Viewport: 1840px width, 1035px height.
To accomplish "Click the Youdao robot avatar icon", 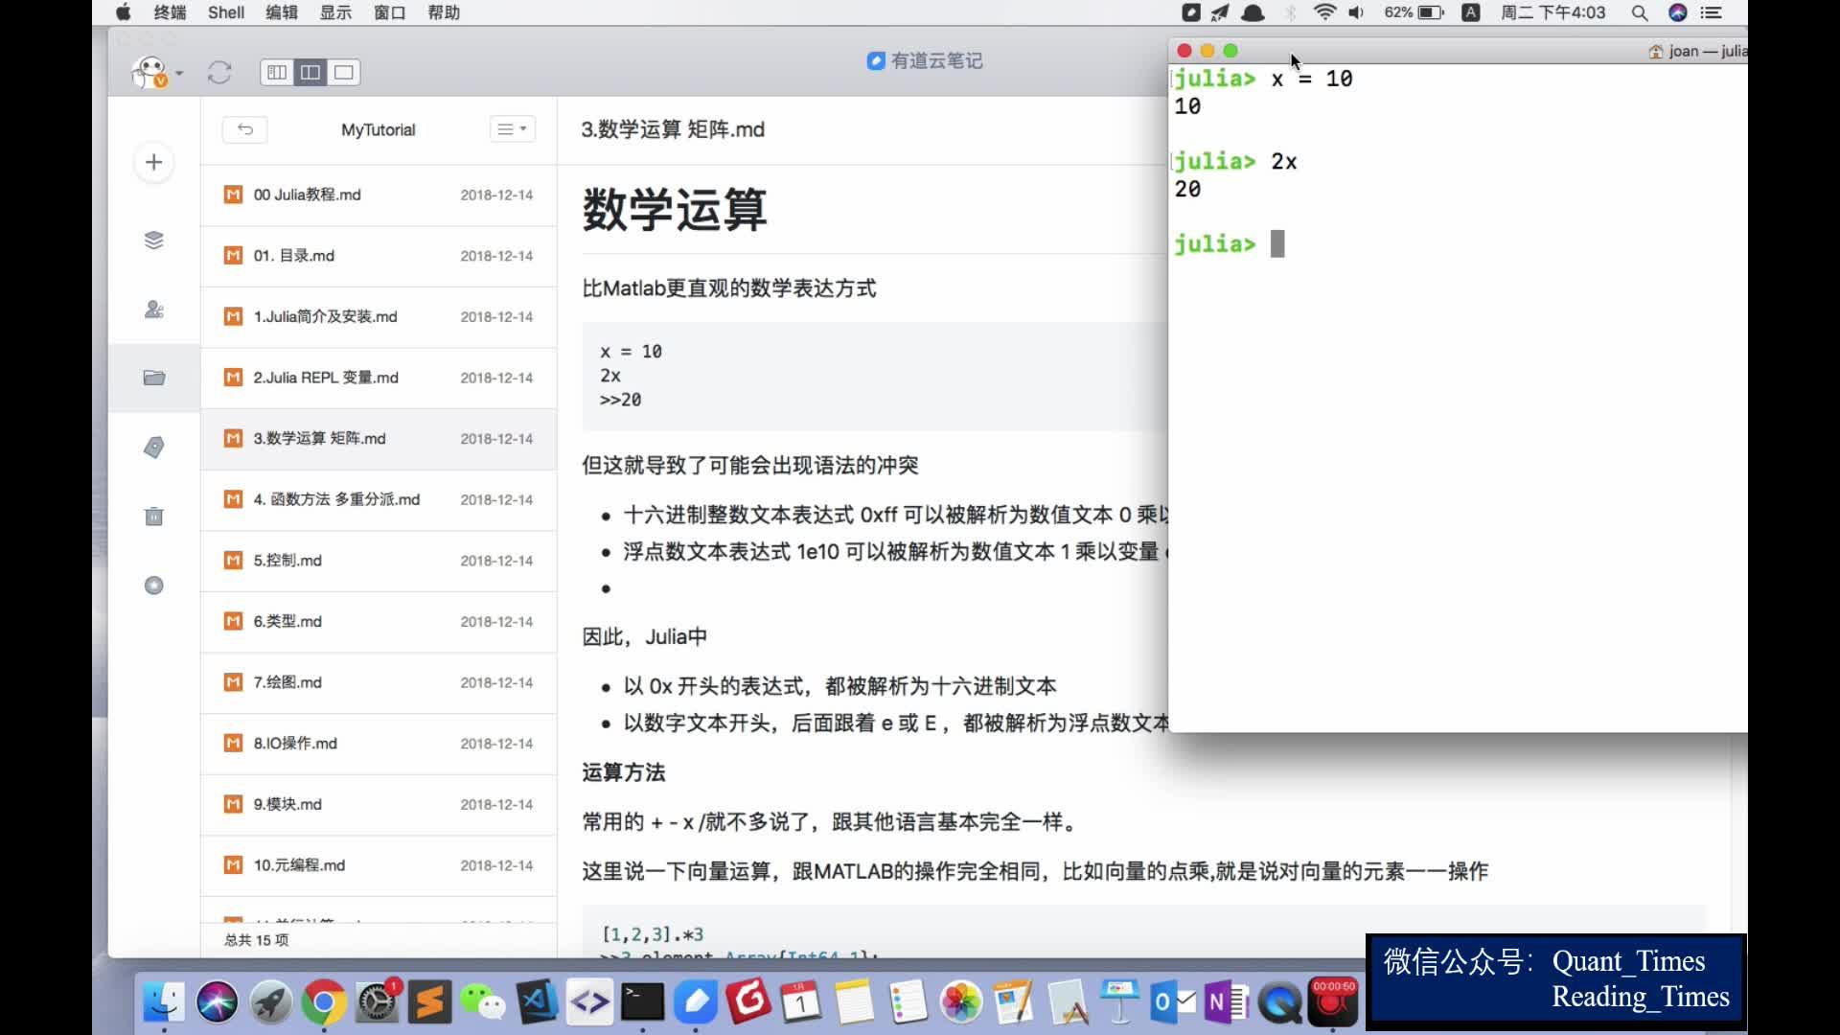I will [x=150, y=72].
